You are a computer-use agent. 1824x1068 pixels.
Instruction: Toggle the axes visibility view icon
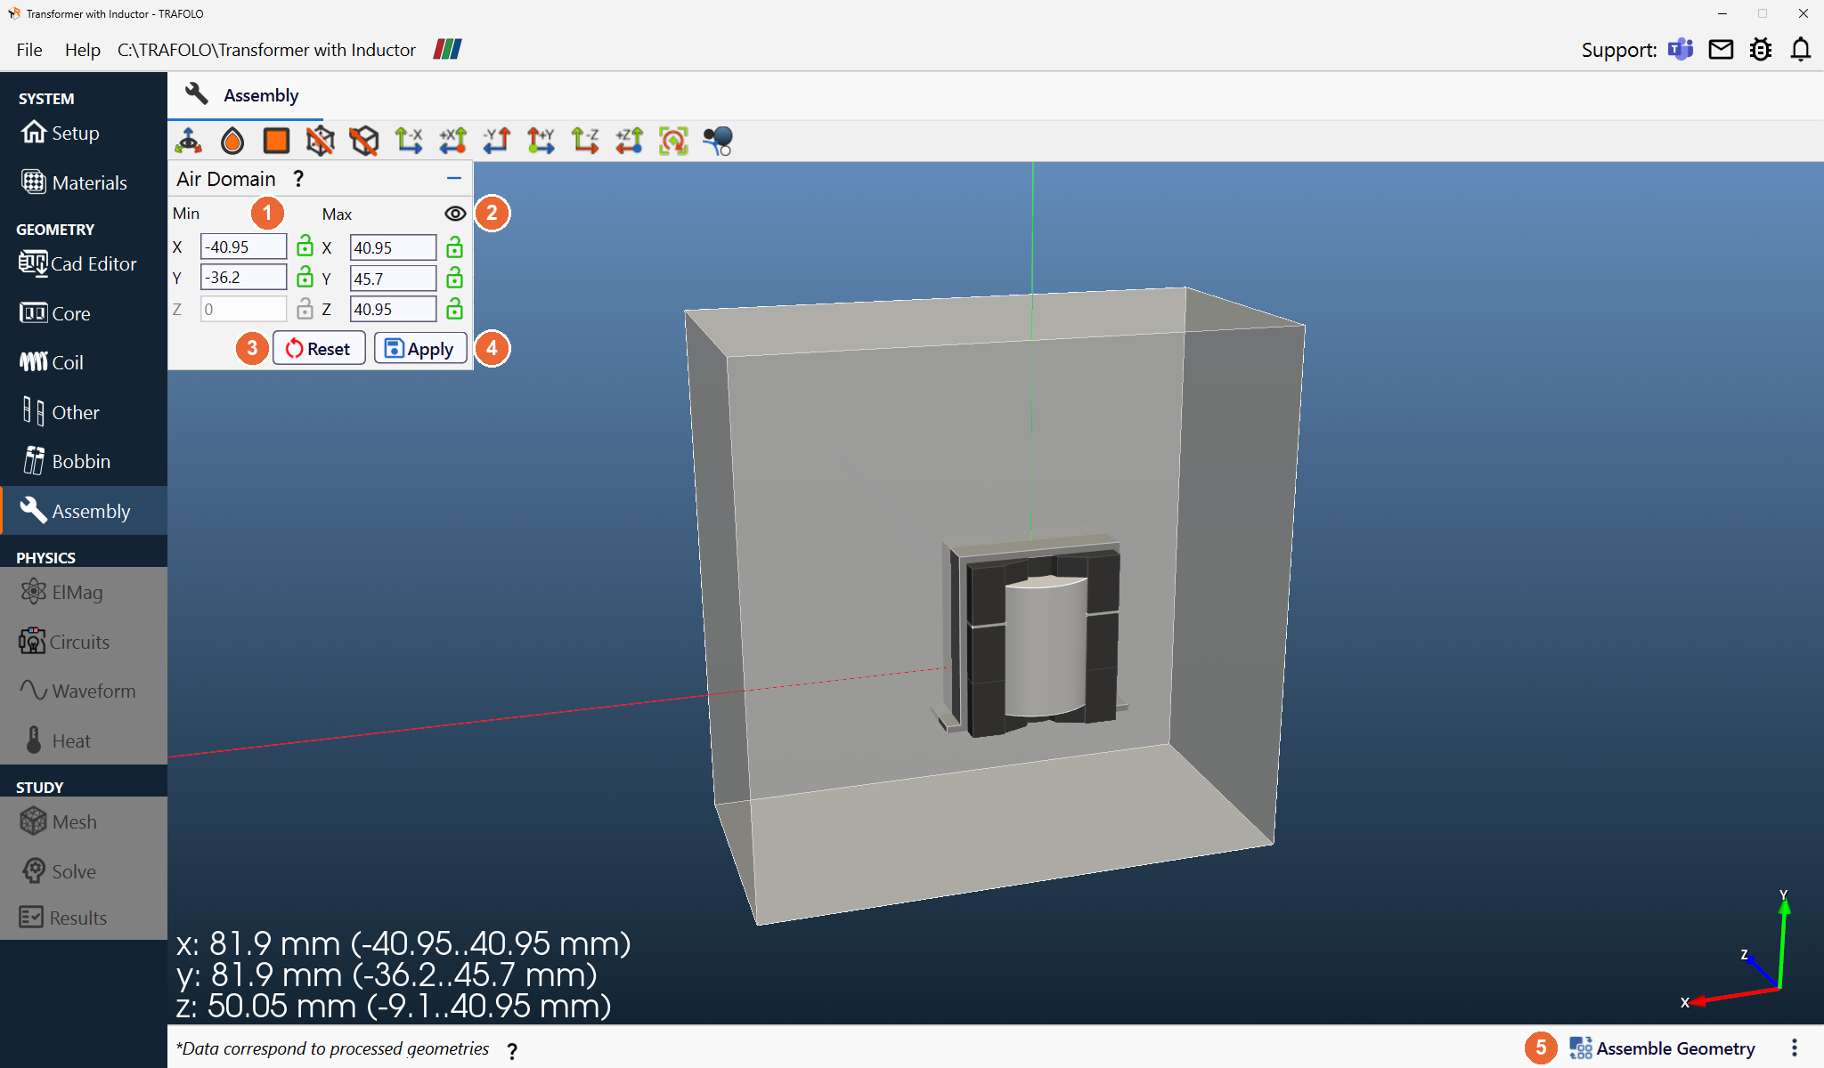tap(189, 141)
